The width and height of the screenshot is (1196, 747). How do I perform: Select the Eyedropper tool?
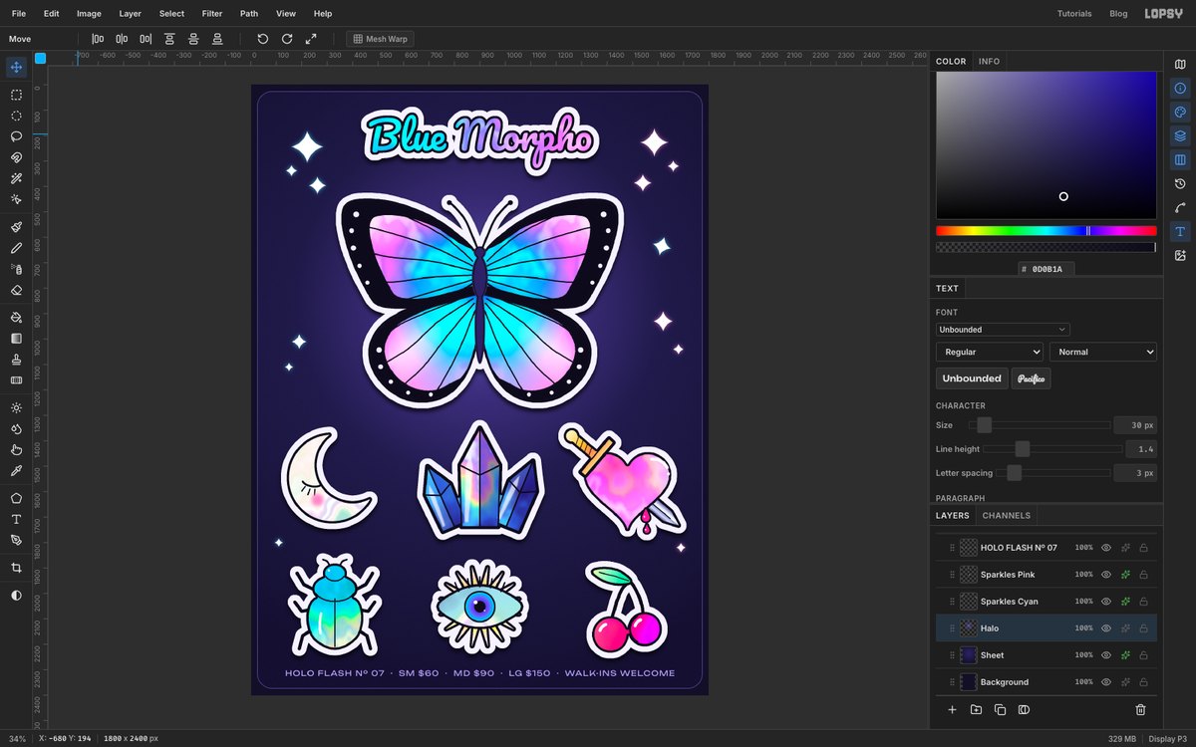click(x=16, y=470)
